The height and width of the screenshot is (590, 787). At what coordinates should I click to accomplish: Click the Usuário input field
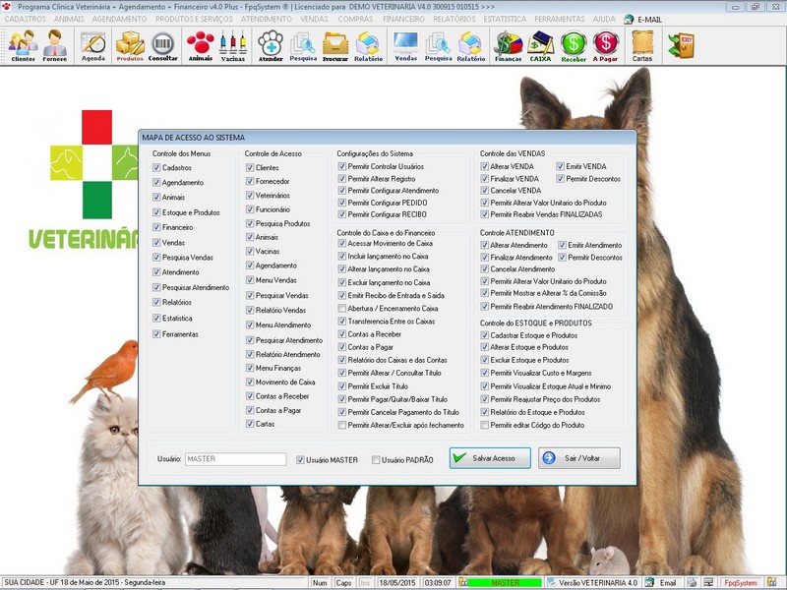[235, 459]
